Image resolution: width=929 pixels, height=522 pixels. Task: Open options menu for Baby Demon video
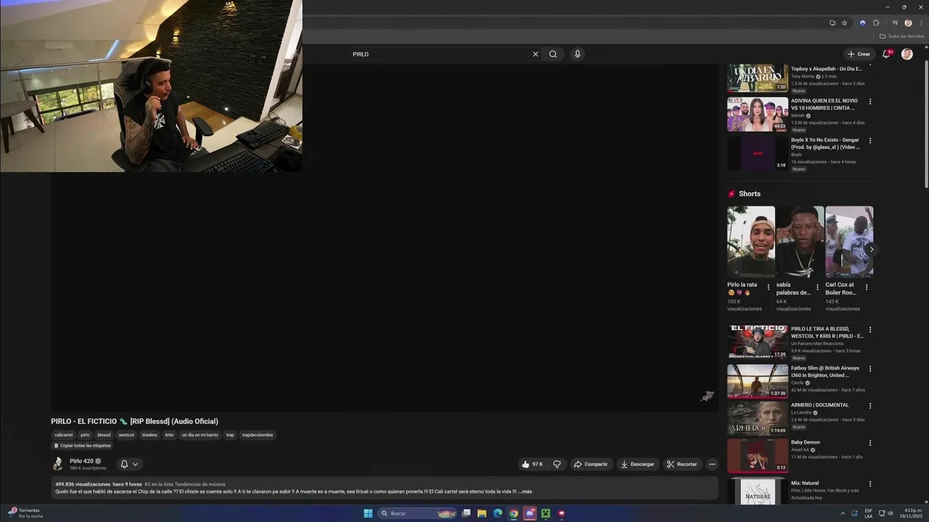870,443
